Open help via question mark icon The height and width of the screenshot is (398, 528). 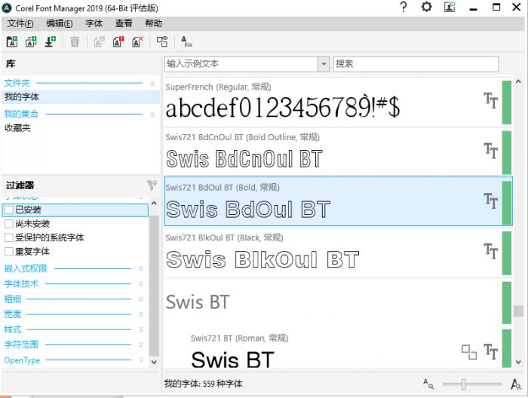pos(403,7)
